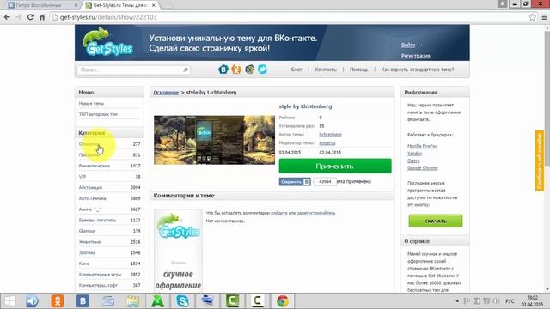Launch Odnoklassniki from taskbar
This screenshot has width=550, height=309.
pos(58,301)
